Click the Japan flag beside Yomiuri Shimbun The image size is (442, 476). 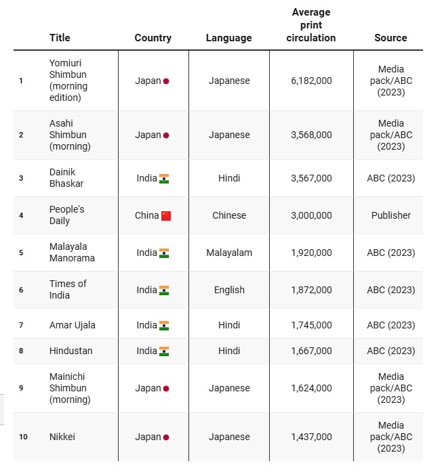click(166, 81)
